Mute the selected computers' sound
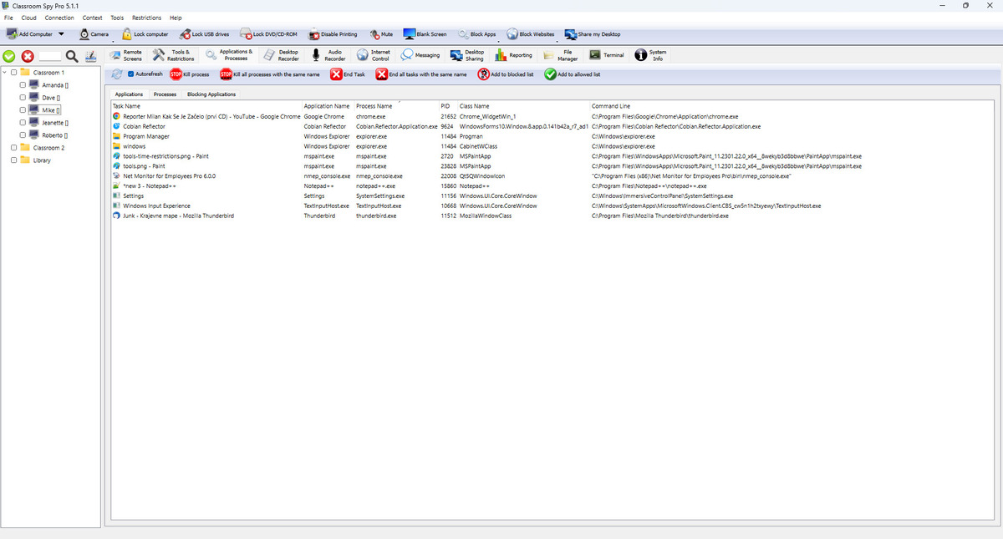This screenshot has width=1003, height=539. coord(375,34)
